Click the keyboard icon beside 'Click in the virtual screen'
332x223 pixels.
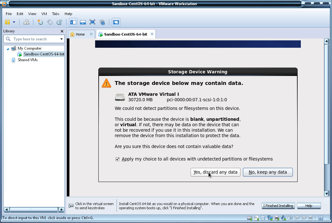point(71,205)
